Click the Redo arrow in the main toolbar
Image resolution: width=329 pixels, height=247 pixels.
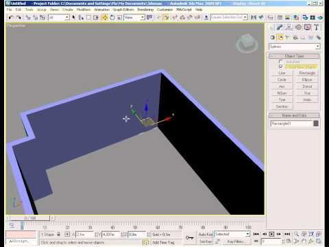click(x=19, y=17)
